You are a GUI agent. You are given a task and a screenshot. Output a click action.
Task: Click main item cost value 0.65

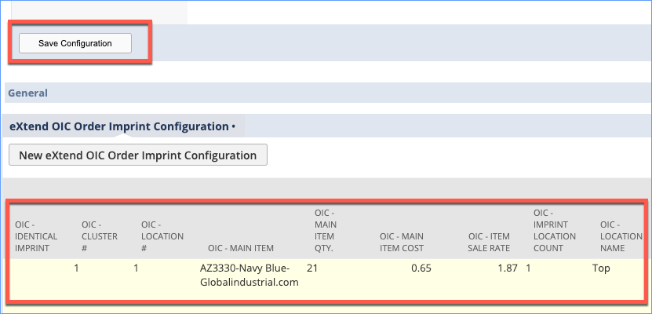(x=421, y=268)
